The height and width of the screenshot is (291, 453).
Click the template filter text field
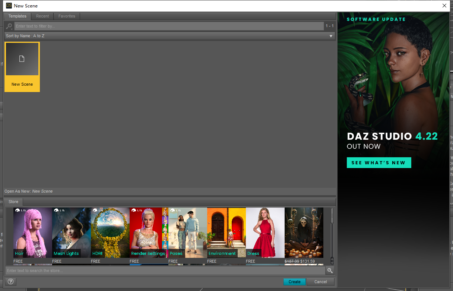coord(169,26)
